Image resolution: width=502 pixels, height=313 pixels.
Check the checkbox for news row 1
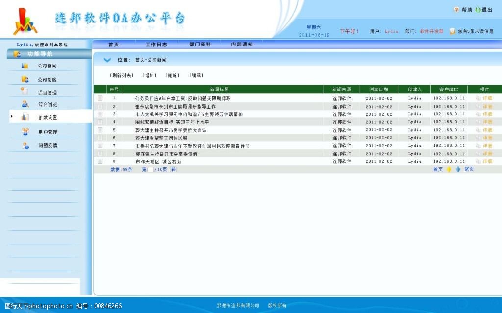[100, 97]
